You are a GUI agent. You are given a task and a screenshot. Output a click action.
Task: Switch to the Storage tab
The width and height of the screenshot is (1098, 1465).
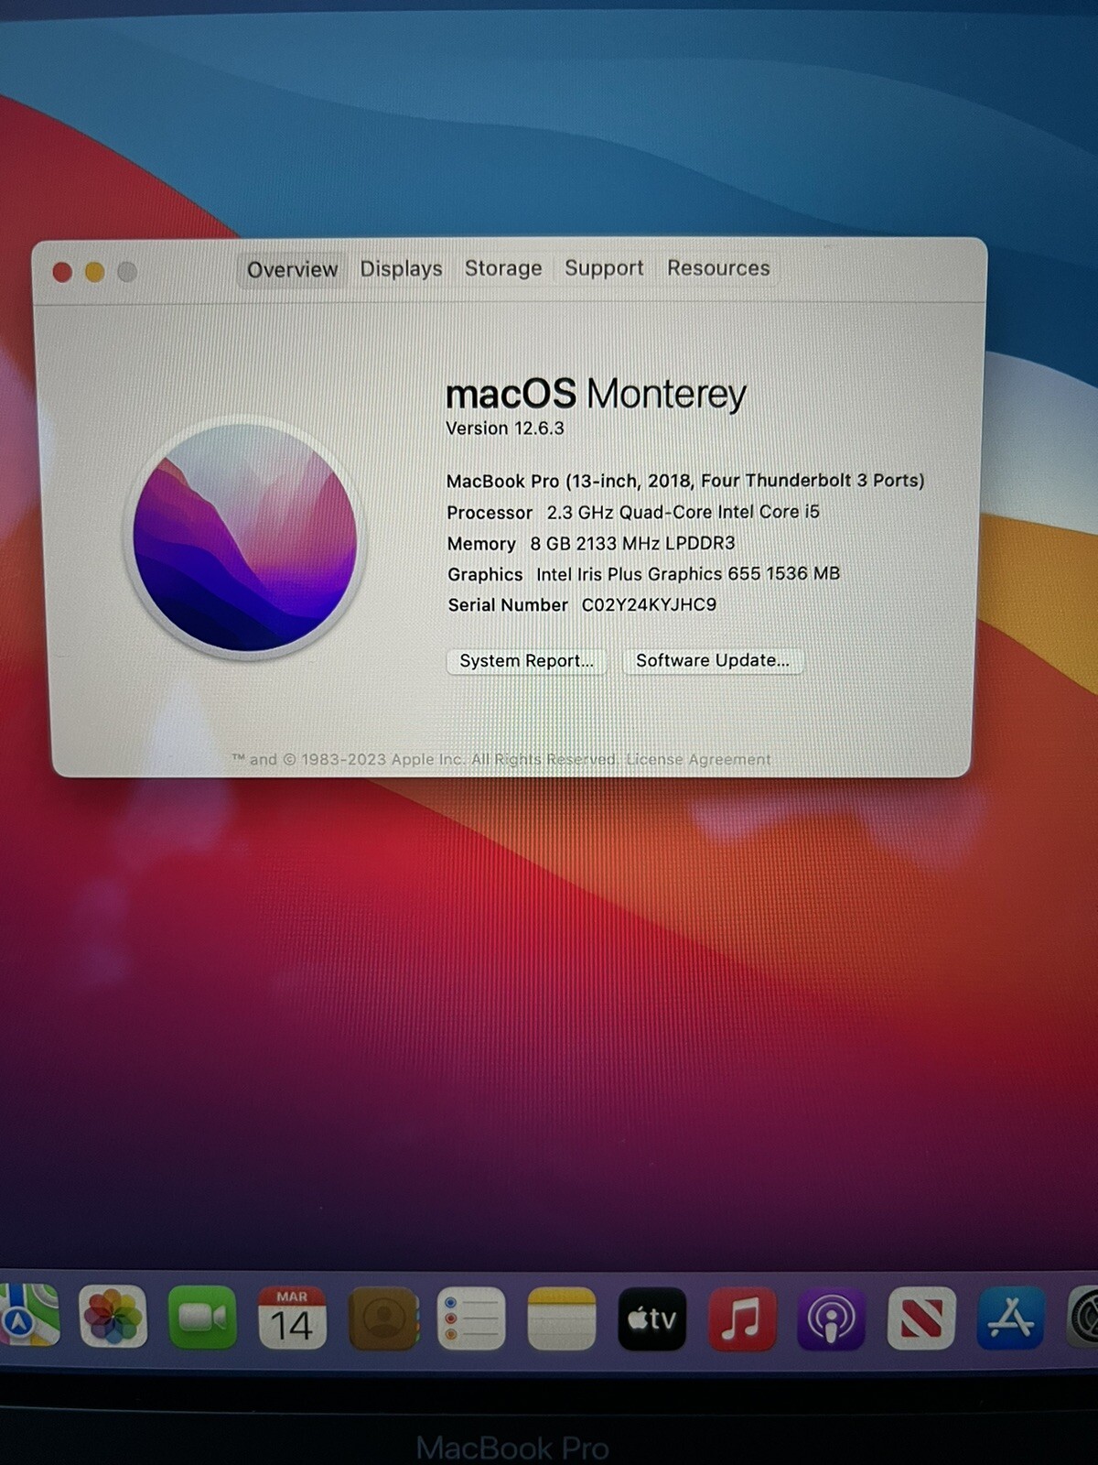pos(503,267)
